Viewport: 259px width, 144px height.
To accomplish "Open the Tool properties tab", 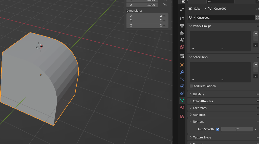I will pos(182,10).
